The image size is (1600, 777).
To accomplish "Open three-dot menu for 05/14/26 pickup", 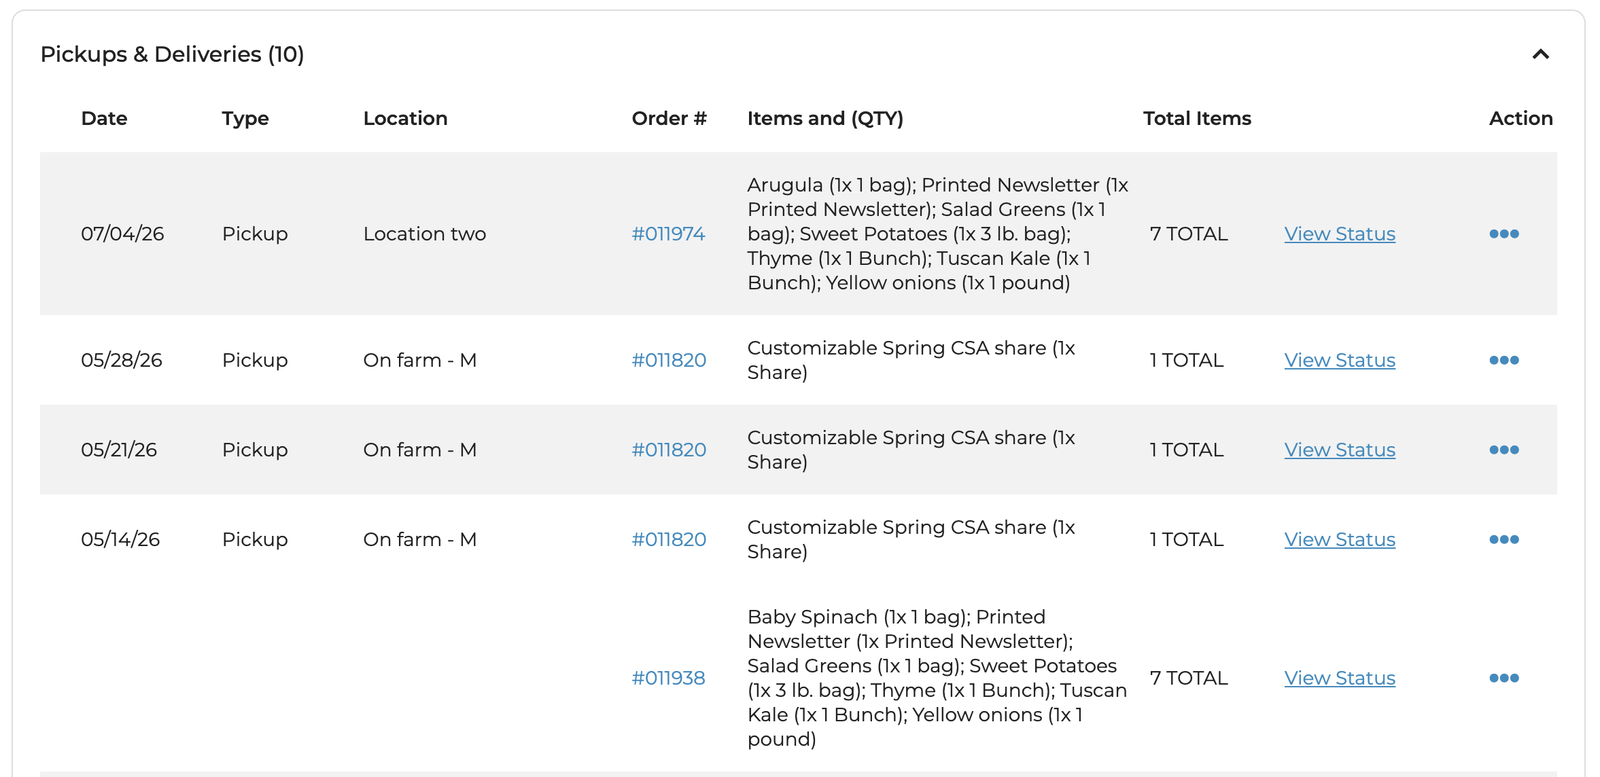I will pyautogui.click(x=1503, y=539).
